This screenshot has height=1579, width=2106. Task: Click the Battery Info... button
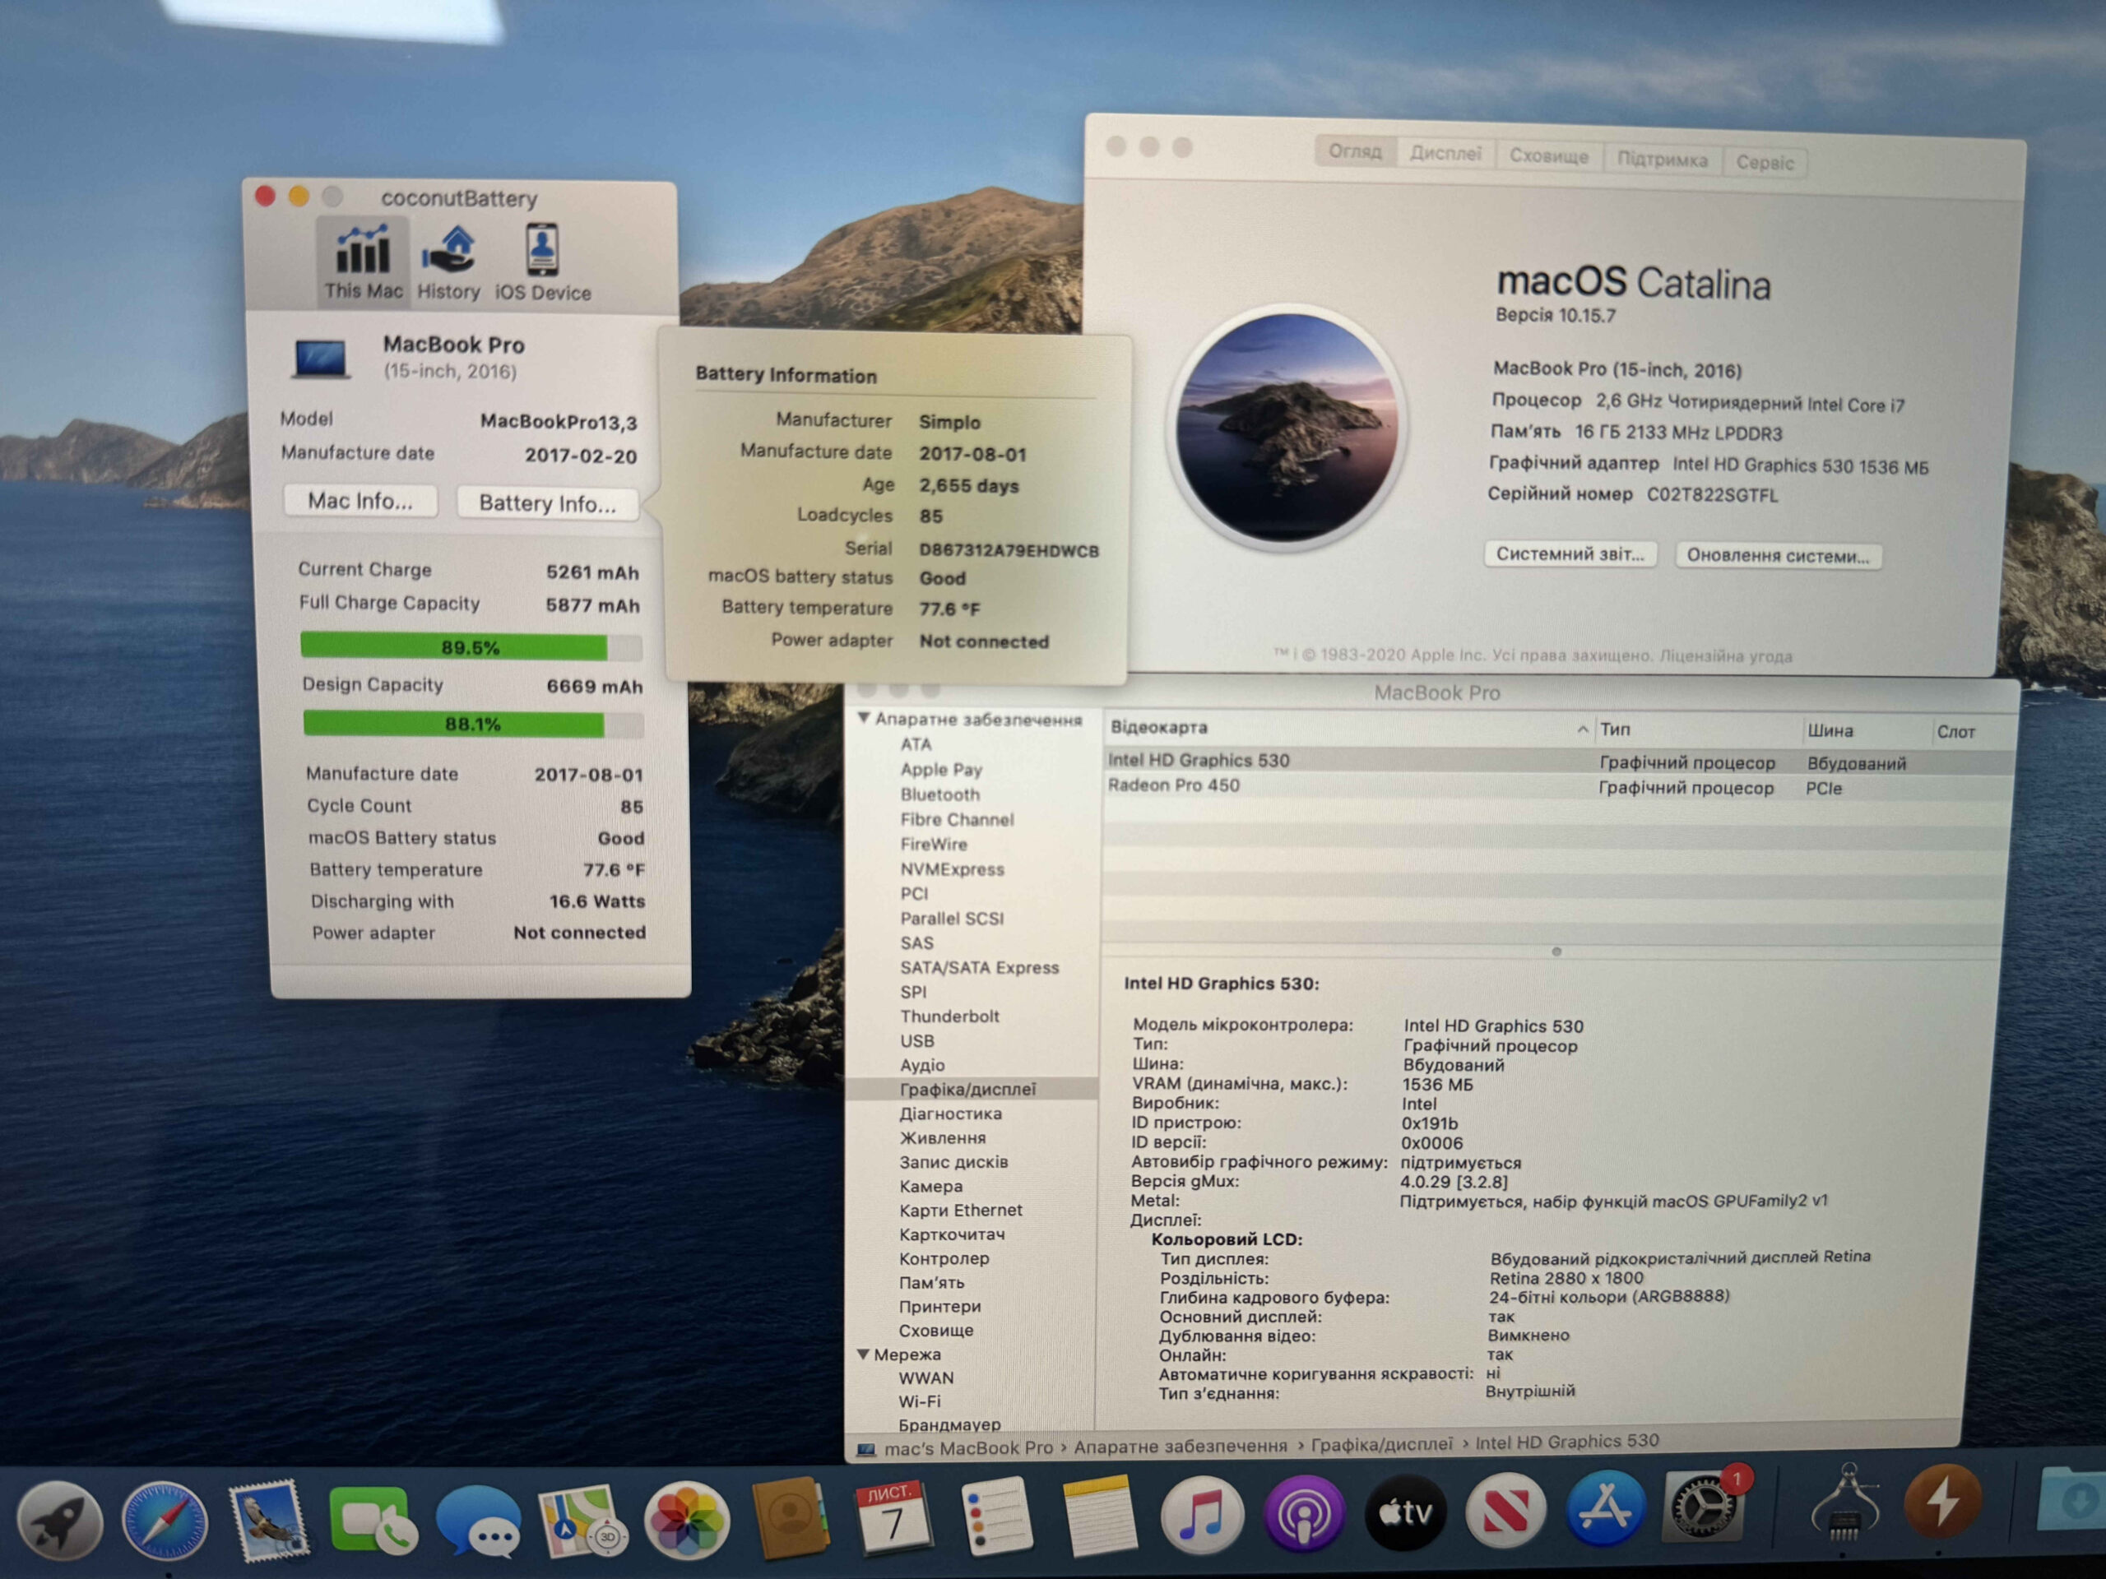point(547,502)
